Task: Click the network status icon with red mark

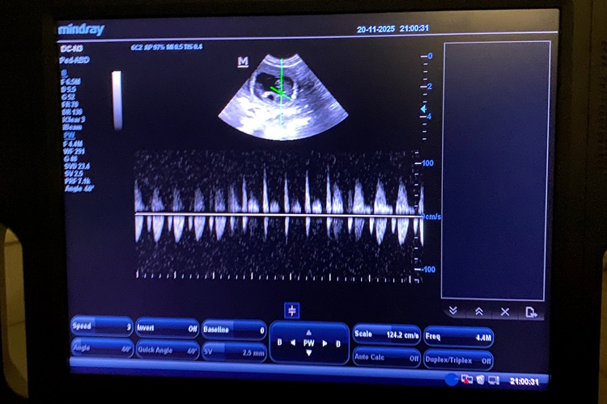Action: point(467,379)
